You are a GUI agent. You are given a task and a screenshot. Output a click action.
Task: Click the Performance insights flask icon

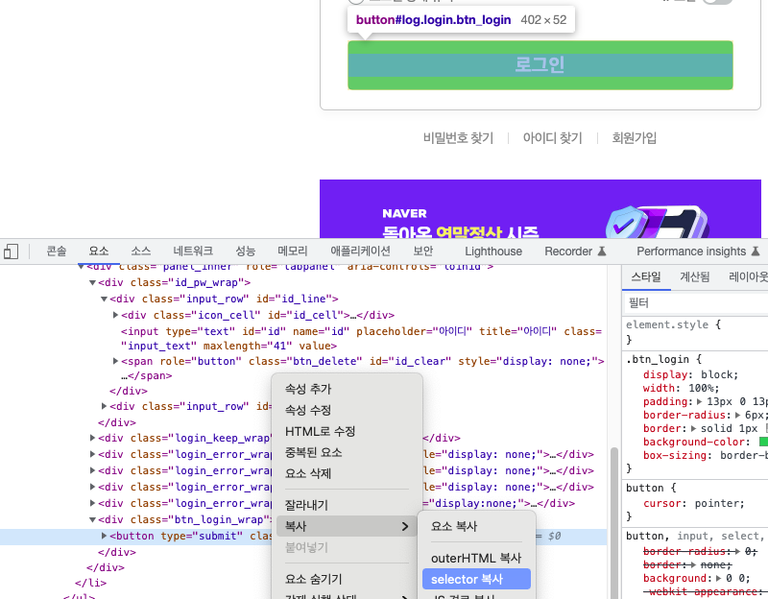756,252
